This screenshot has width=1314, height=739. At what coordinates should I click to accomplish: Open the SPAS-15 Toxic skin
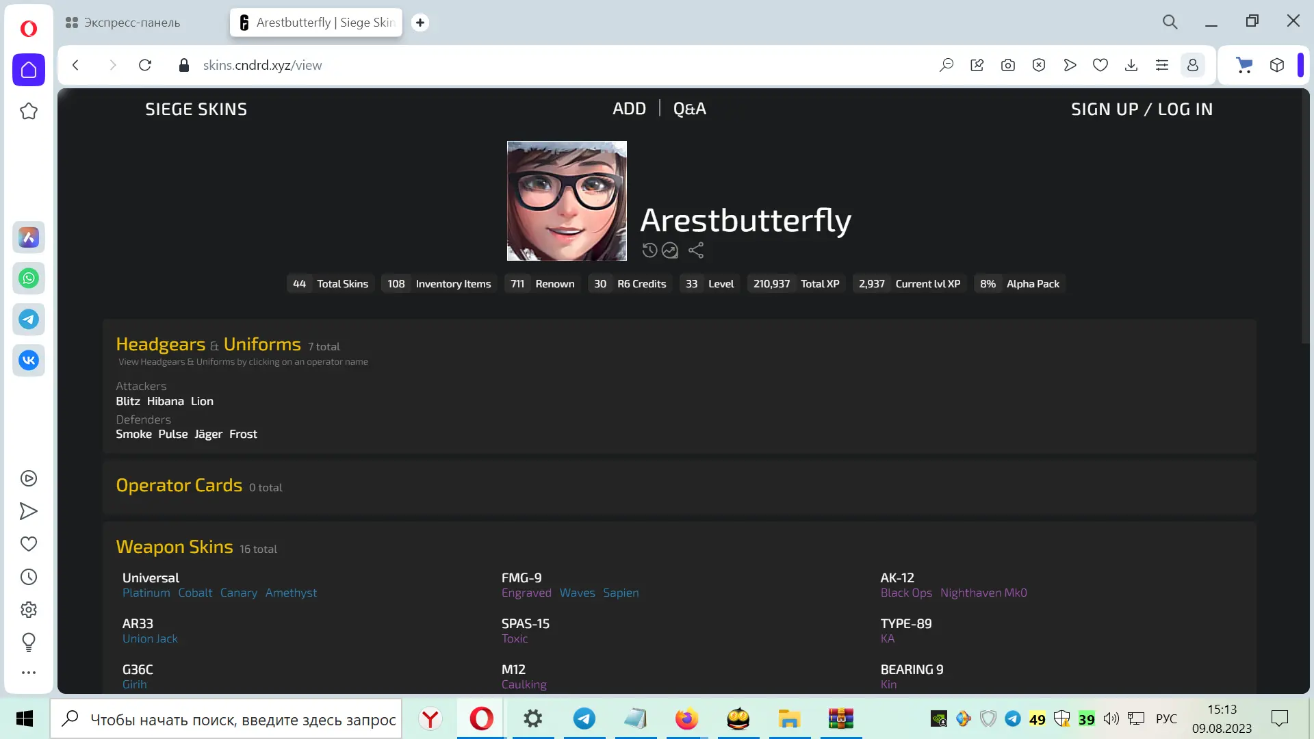click(x=515, y=638)
